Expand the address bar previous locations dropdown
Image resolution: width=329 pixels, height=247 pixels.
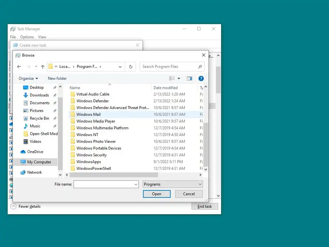[120, 67]
